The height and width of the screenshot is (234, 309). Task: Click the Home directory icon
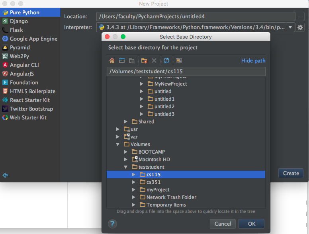tap(112, 60)
